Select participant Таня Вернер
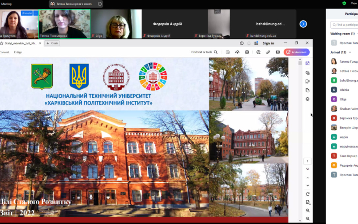Screen dimensions: 358x224 point(344,156)
